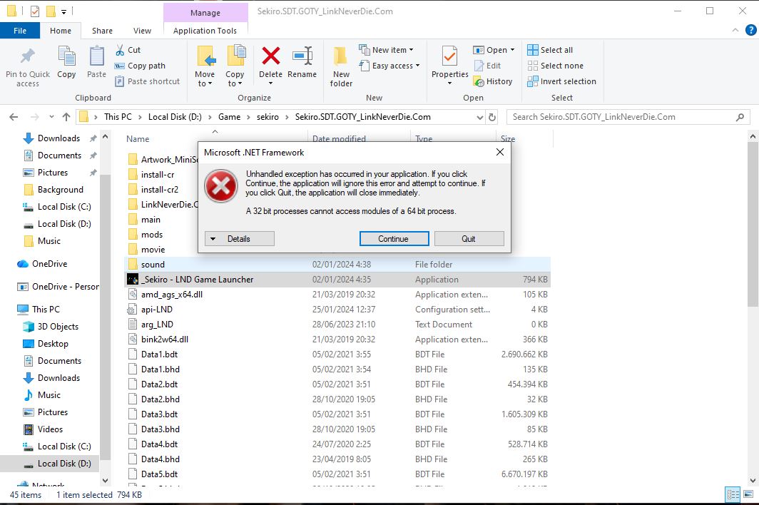
Task: Expand address bar history dropdown
Action: (x=479, y=117)
